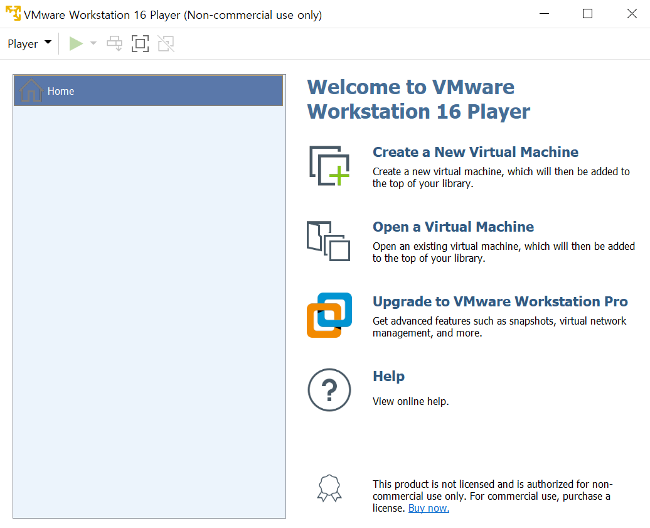This screenshot has width=650, height=528.
Task: Click the Home house icon in library
Action: click(31, 90)
